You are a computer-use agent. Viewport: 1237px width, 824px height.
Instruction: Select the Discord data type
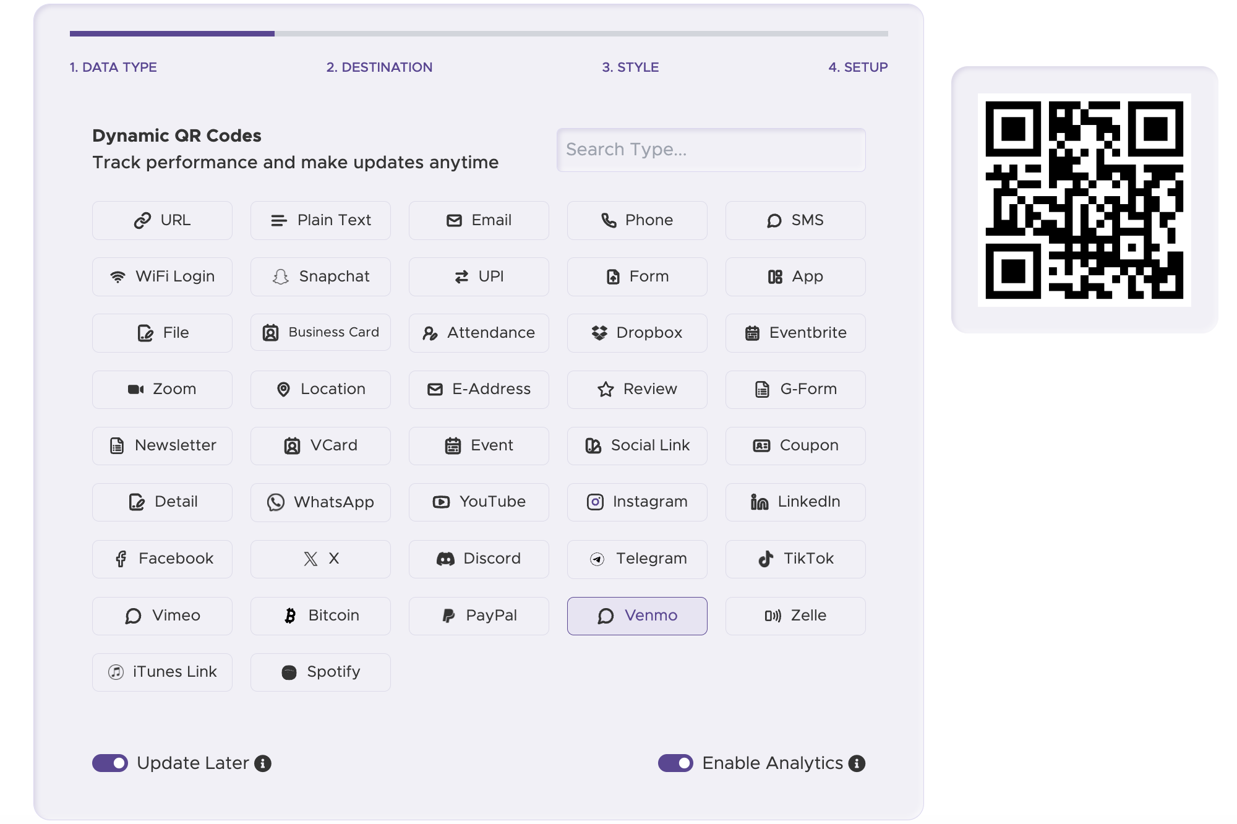click(479, 559)
